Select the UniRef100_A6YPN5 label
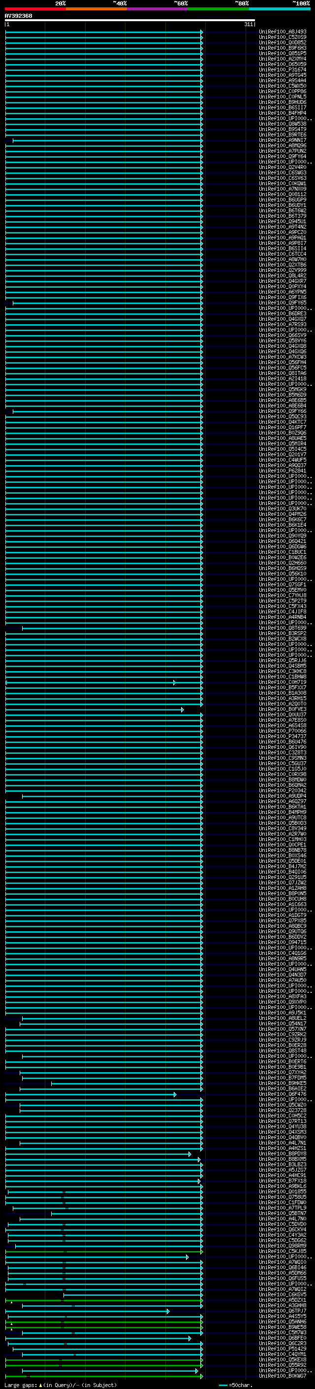315x1389 pixels. click(x=283, y=292)
